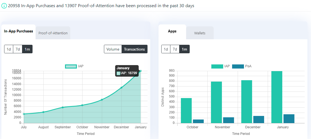Click the info circle icon beside the summary text
This screenshot has height=139, width=311.
coord(4,6)
